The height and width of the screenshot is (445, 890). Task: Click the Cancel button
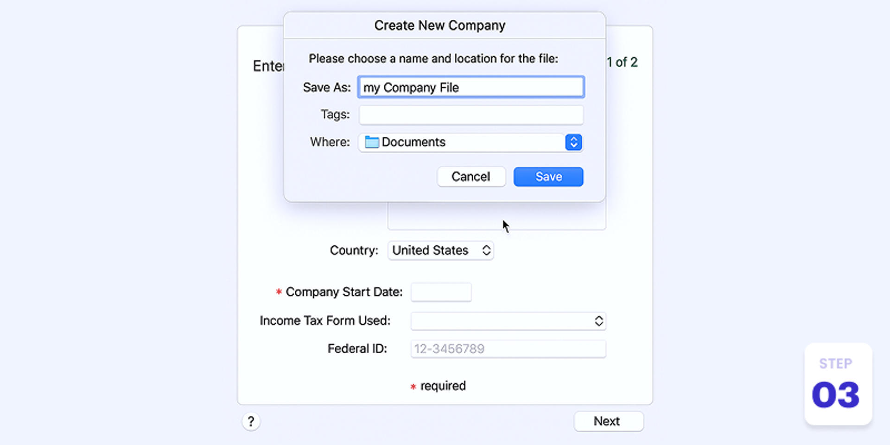click(471, 177)
